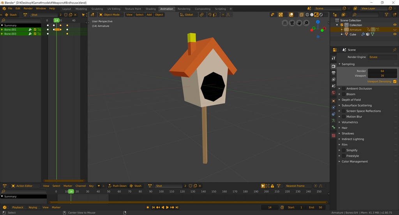Enable Bloom checkbox
This screenshot has height=215, width=399.
[344, 94]
